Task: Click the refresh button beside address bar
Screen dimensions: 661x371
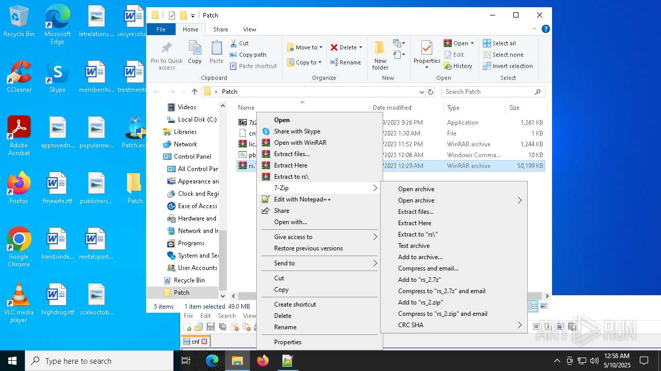Action: coord(431,92)
